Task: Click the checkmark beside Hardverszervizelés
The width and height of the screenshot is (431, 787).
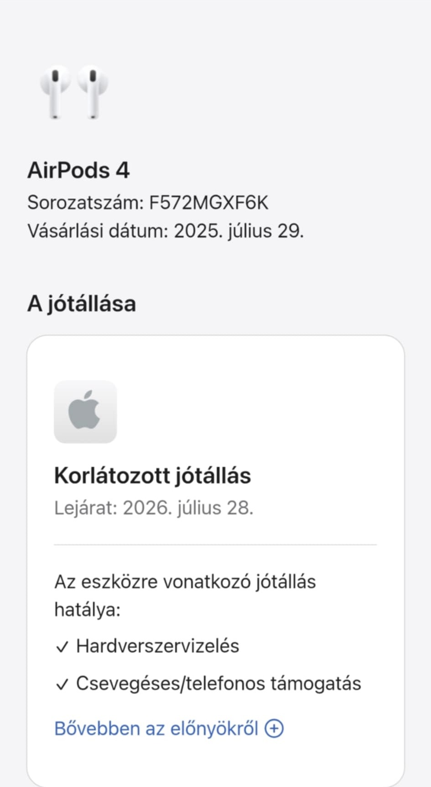Action: (62, 647)
